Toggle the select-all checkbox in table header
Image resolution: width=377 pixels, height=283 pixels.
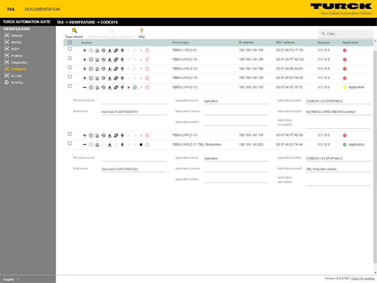pyautogui.click(x=70, y=42)
